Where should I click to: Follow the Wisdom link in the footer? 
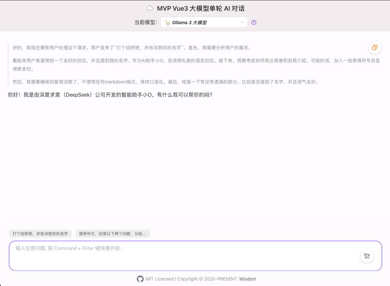[248, 279]
